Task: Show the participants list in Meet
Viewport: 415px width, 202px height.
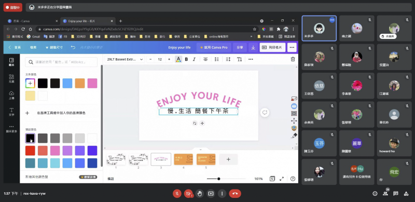Action: point(385,194)
